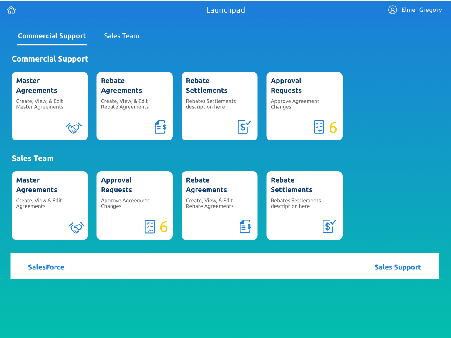Click the checklist icon in Sales Team Approval Requests

[x=150, y=227]
